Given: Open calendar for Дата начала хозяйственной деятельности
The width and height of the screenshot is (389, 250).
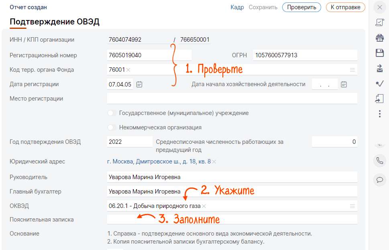Looking at the screenshot, I should pos(344,84).
